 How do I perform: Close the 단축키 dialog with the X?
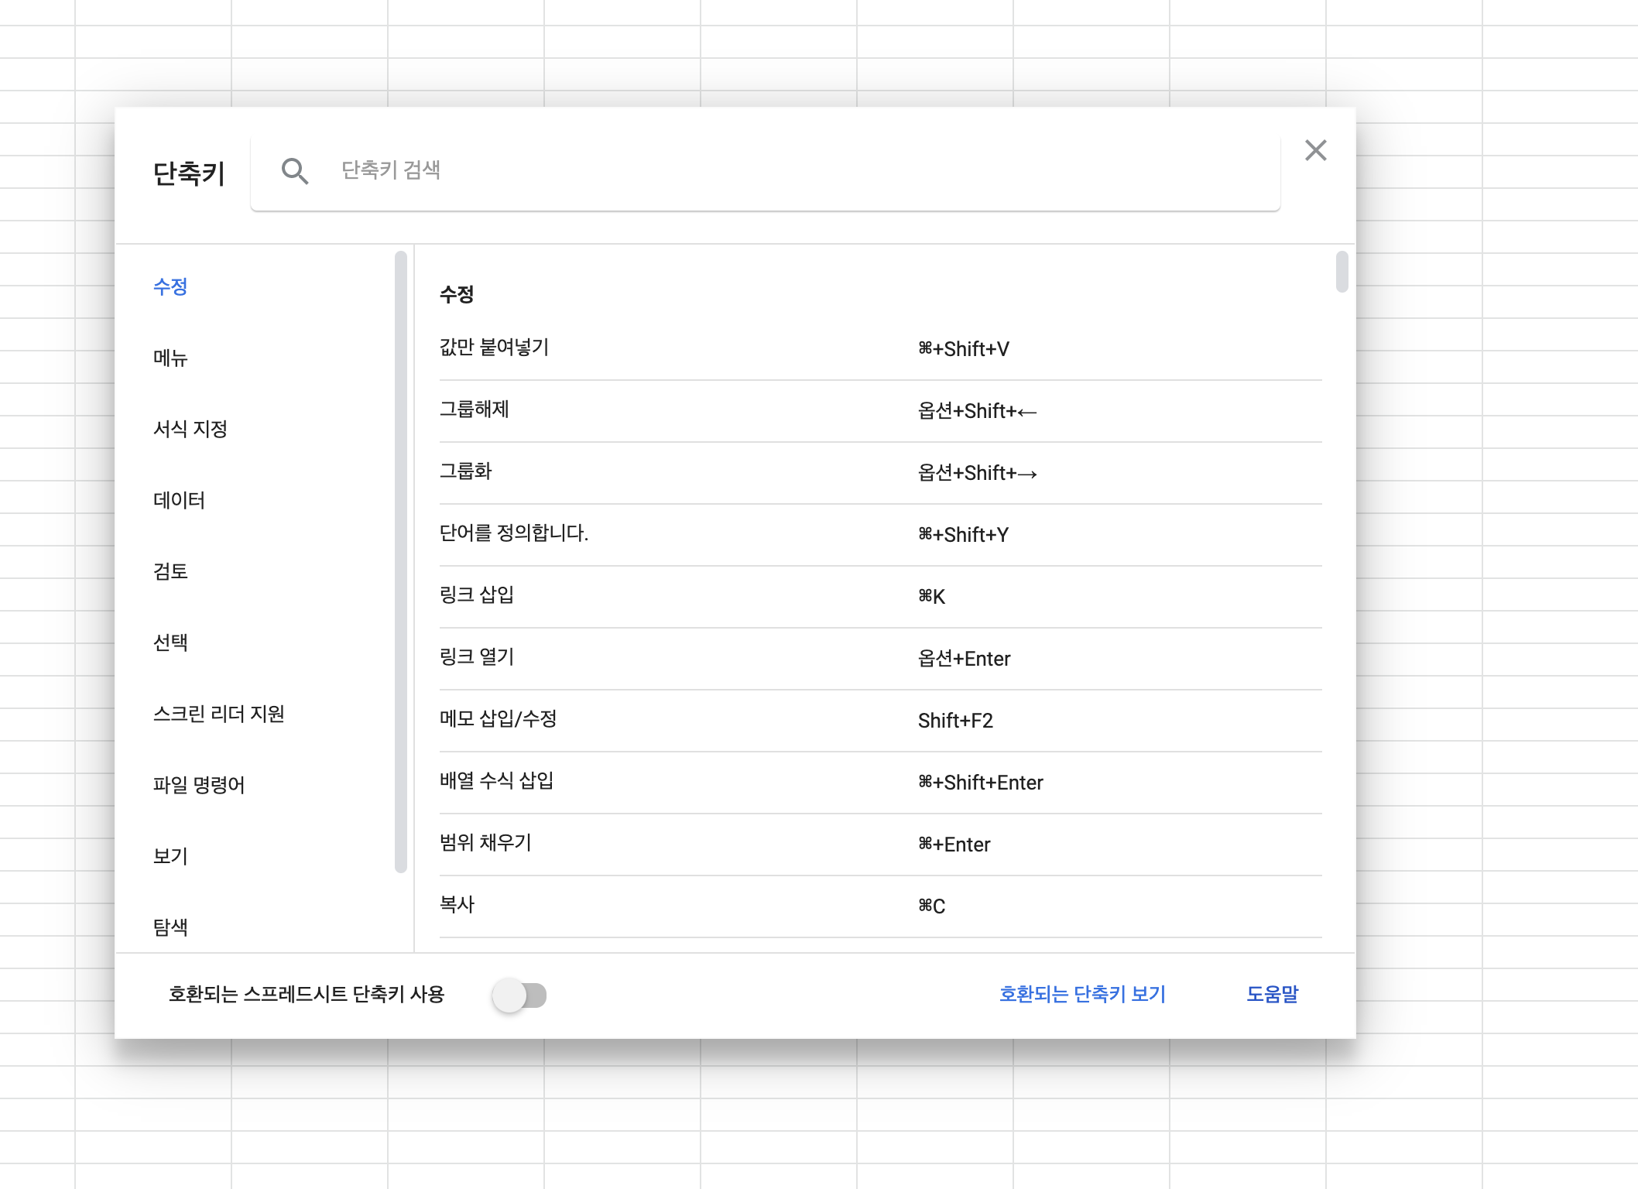[1315, 150]
